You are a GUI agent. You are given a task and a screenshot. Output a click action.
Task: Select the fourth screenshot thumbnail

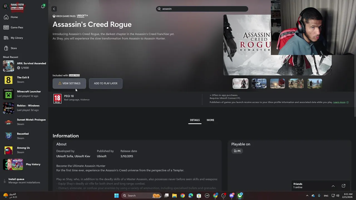tap(296, 84)
